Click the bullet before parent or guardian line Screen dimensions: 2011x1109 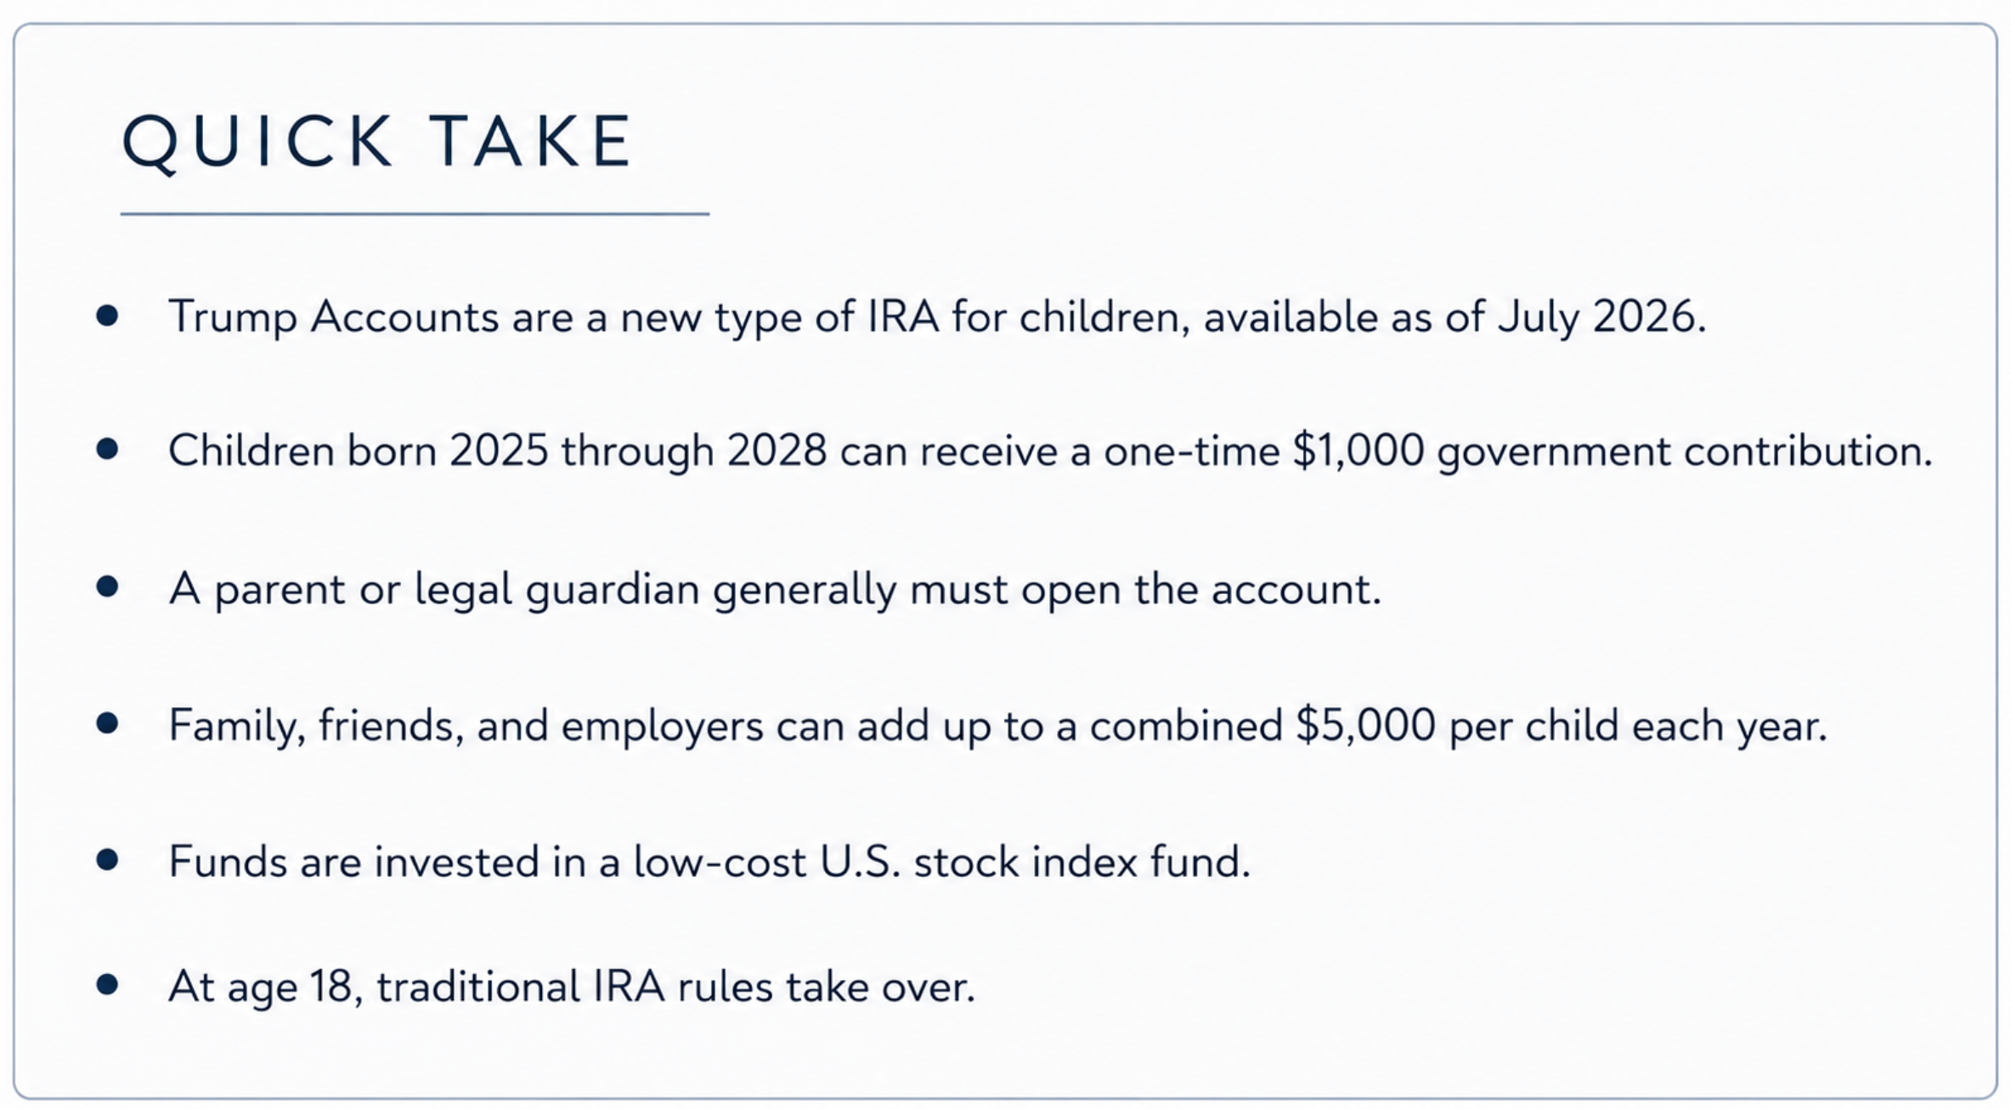click(x=107, y=586)
